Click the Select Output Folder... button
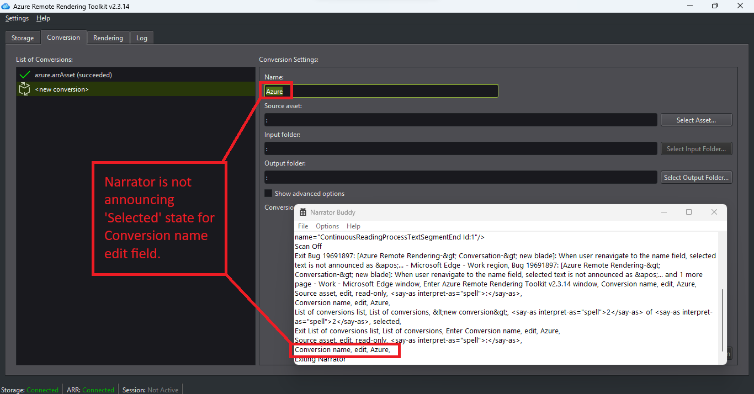 coord(697,177)
